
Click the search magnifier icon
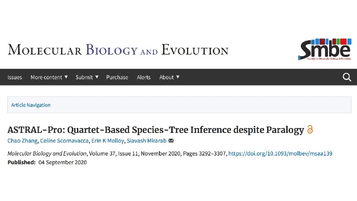click(x=347, y=77)
